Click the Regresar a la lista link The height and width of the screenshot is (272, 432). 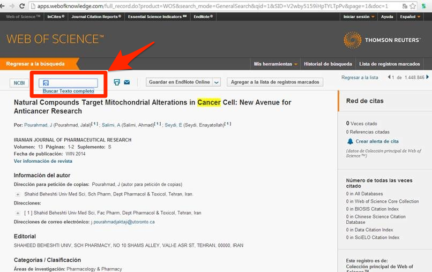coord(360,78)
